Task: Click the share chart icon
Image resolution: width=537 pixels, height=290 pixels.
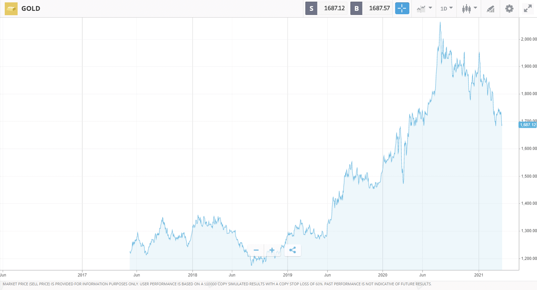Action: coord(293,250)
